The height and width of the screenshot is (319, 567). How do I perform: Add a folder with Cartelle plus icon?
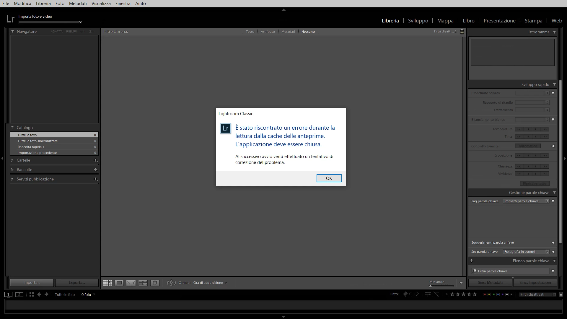[95, 160]
